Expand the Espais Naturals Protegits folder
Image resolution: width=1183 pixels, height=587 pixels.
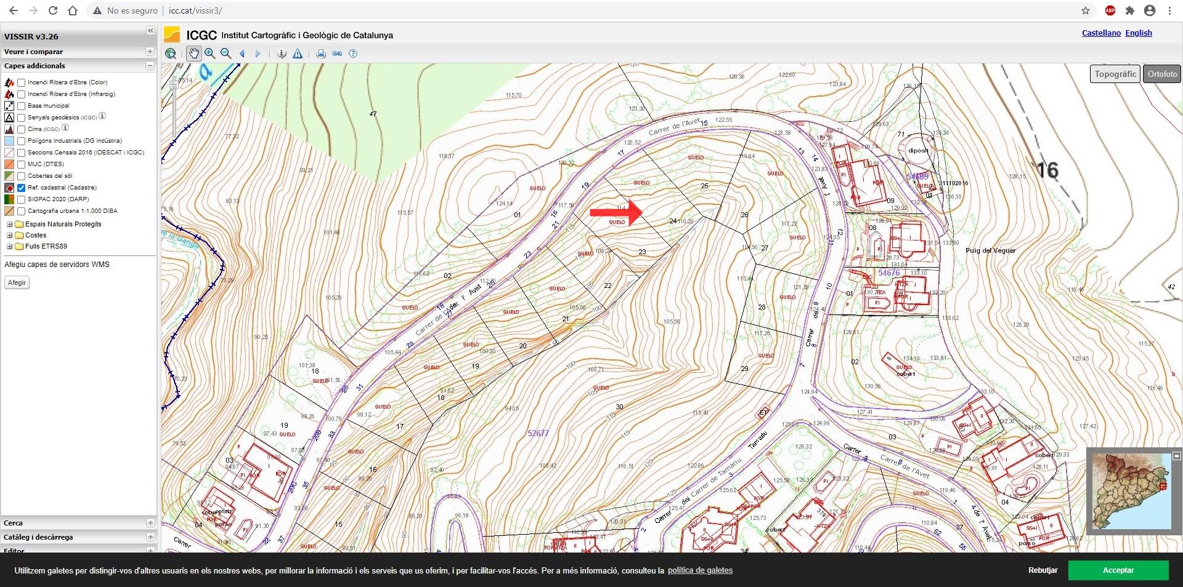9,224
